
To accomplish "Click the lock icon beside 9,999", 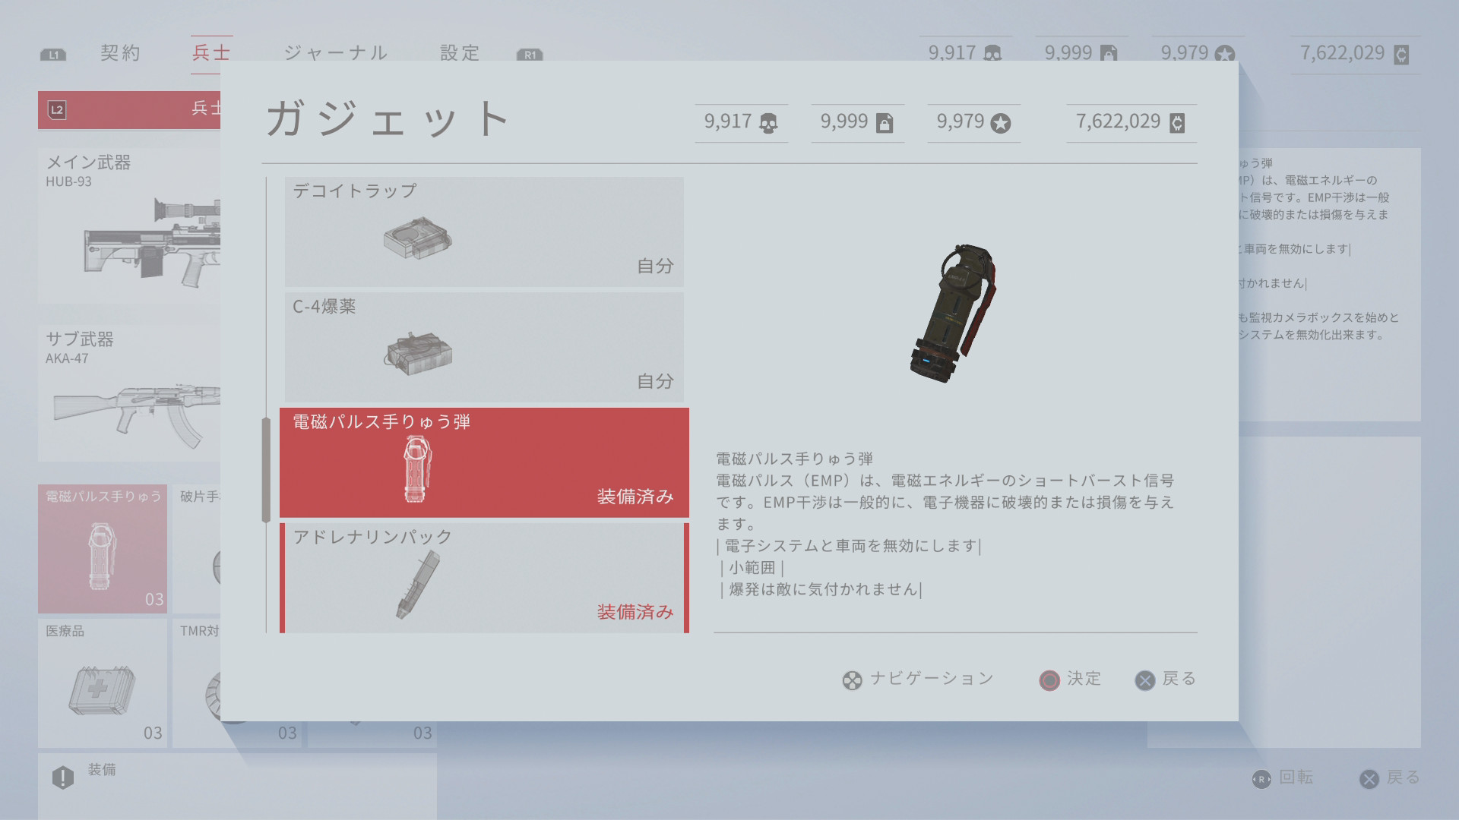I will coord(885,124).
